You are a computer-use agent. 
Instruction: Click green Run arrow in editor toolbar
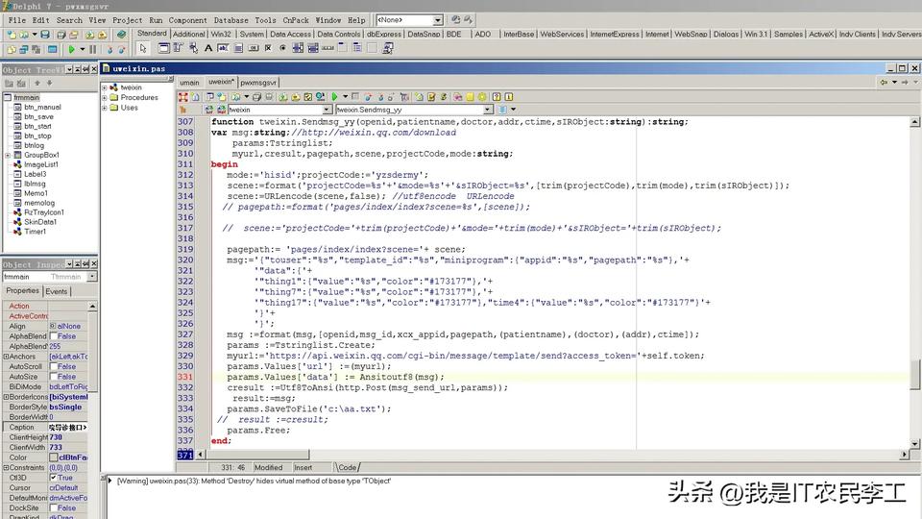(335, 96)
